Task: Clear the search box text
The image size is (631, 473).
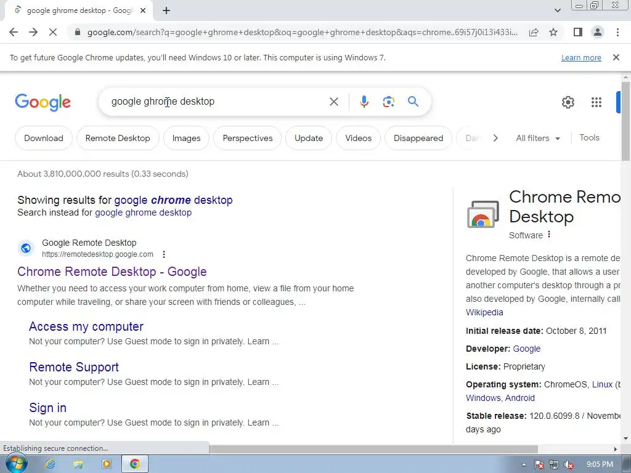Action: (x=333, y=102)
